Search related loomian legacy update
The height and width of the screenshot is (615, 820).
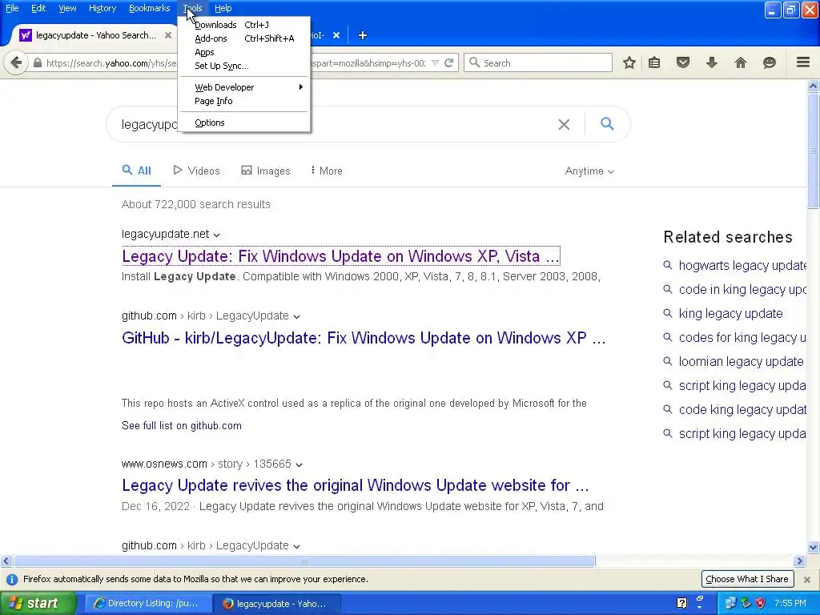tap(741, 362)
